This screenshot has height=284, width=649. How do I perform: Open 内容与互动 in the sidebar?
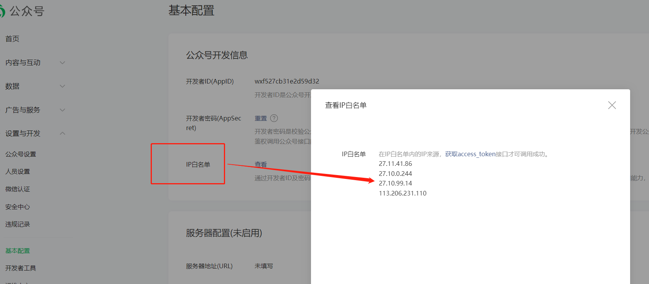point(23,63)
